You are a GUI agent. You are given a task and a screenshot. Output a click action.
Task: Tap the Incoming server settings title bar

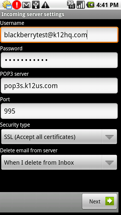pyautogui.click(x=60, y=14)
